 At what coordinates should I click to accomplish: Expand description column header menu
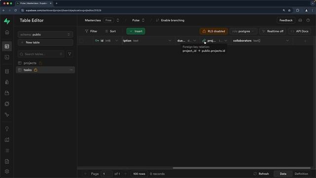(170, 41)
